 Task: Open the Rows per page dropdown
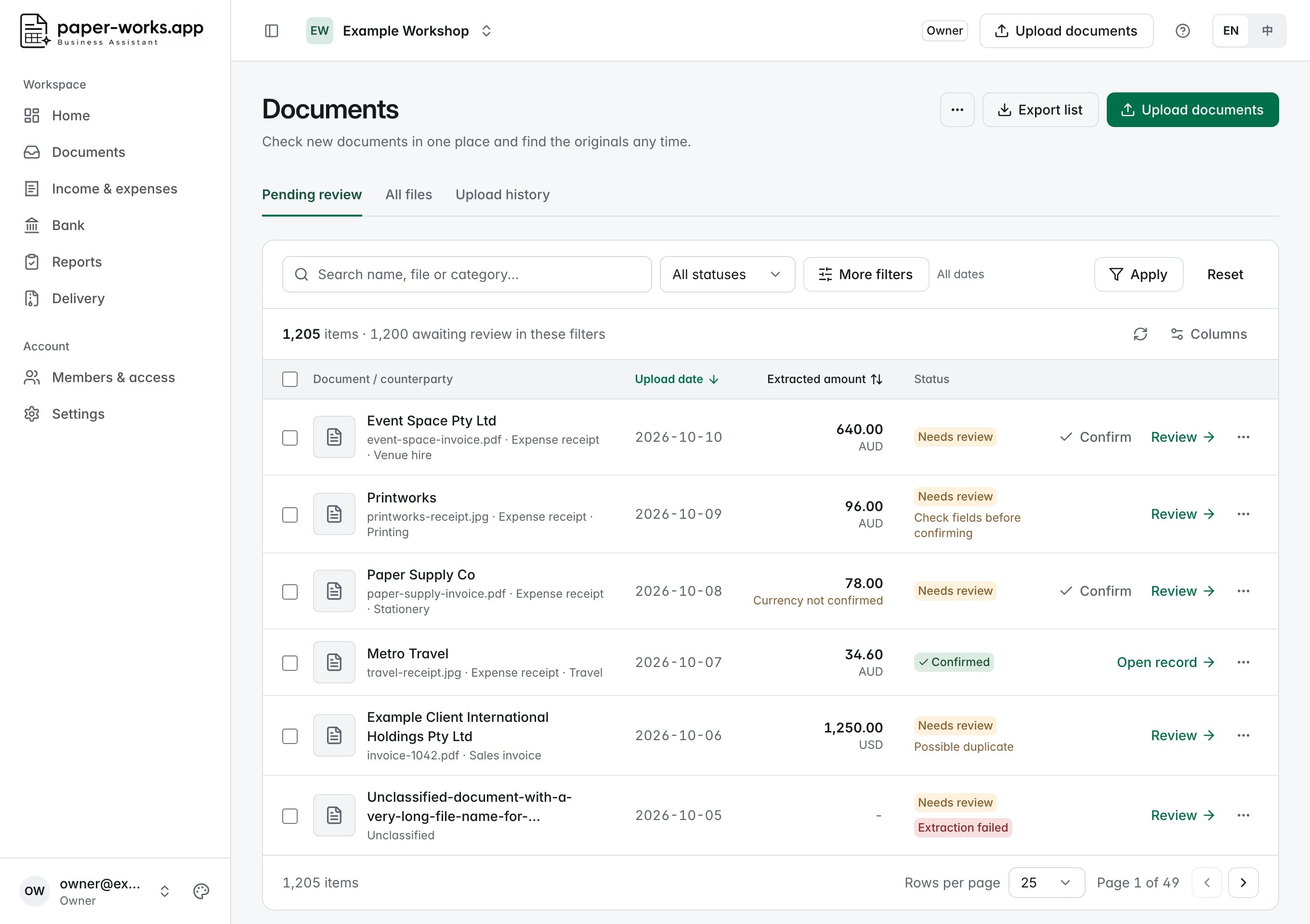(1047, 883)
